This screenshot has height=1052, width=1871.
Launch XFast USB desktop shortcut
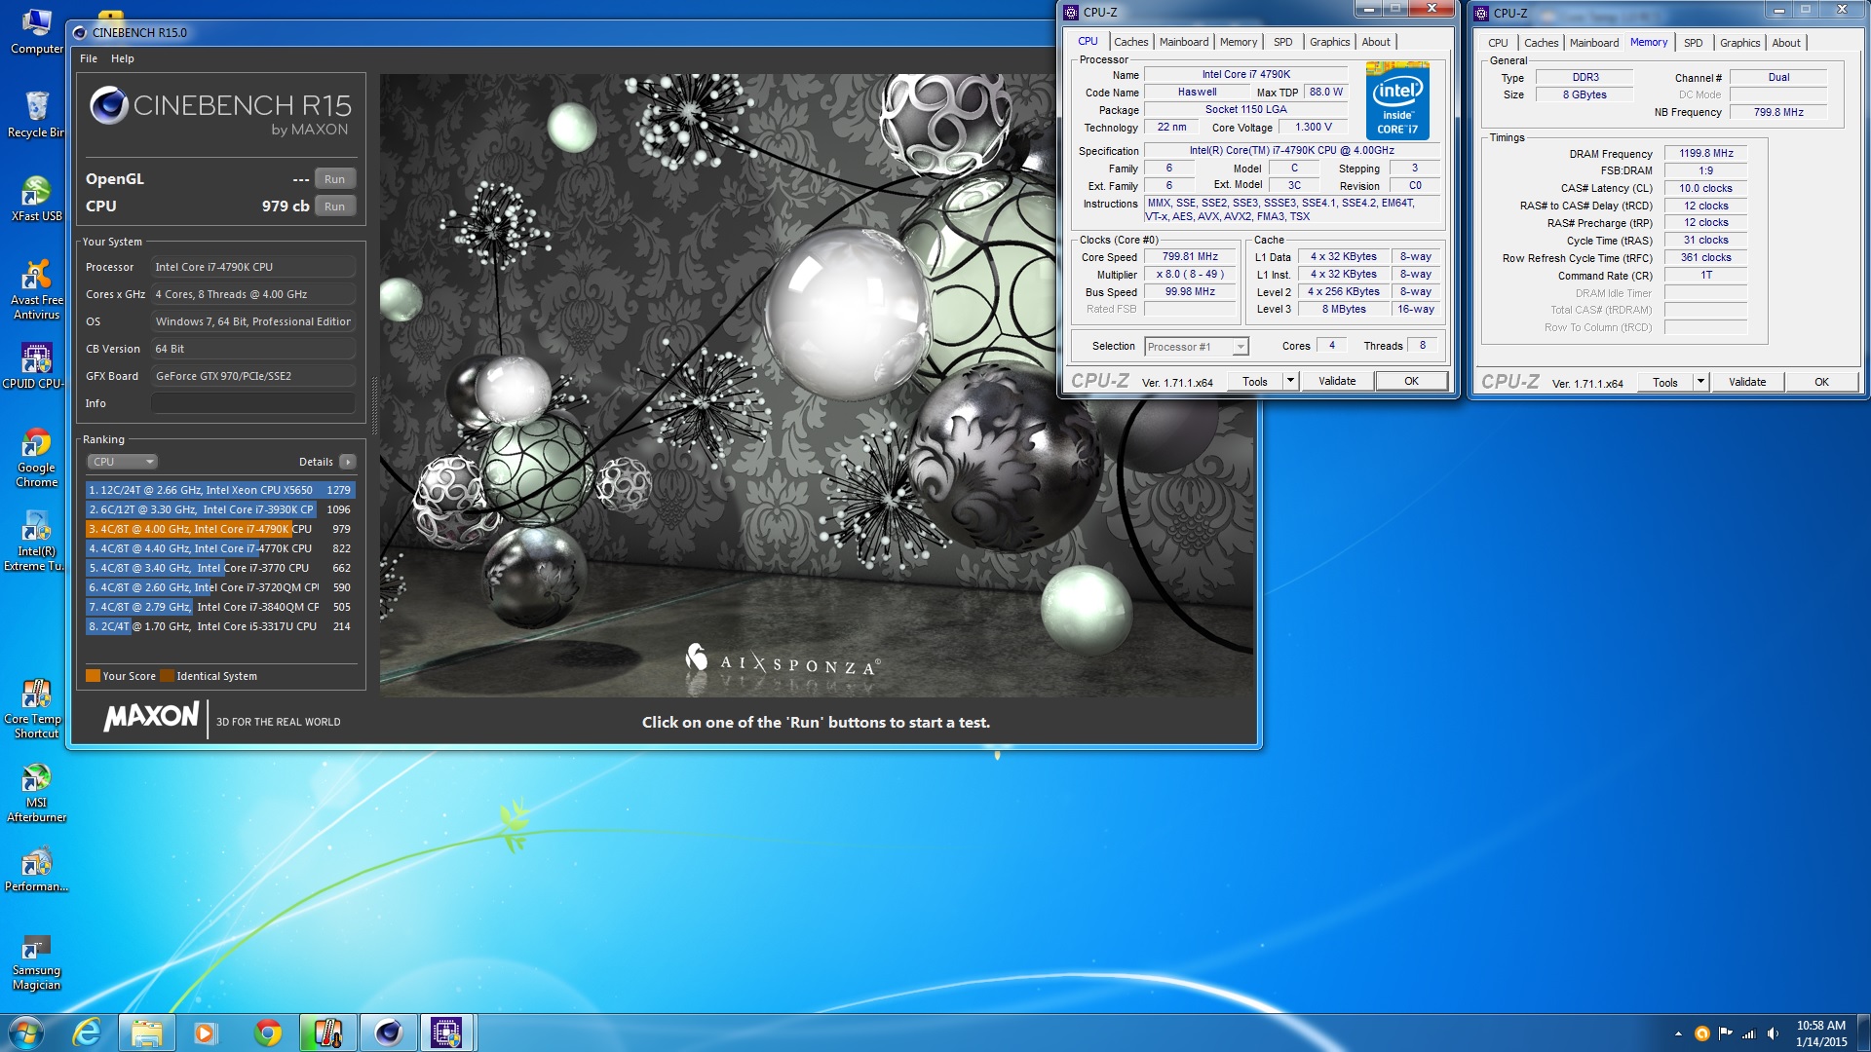[36, 198]
